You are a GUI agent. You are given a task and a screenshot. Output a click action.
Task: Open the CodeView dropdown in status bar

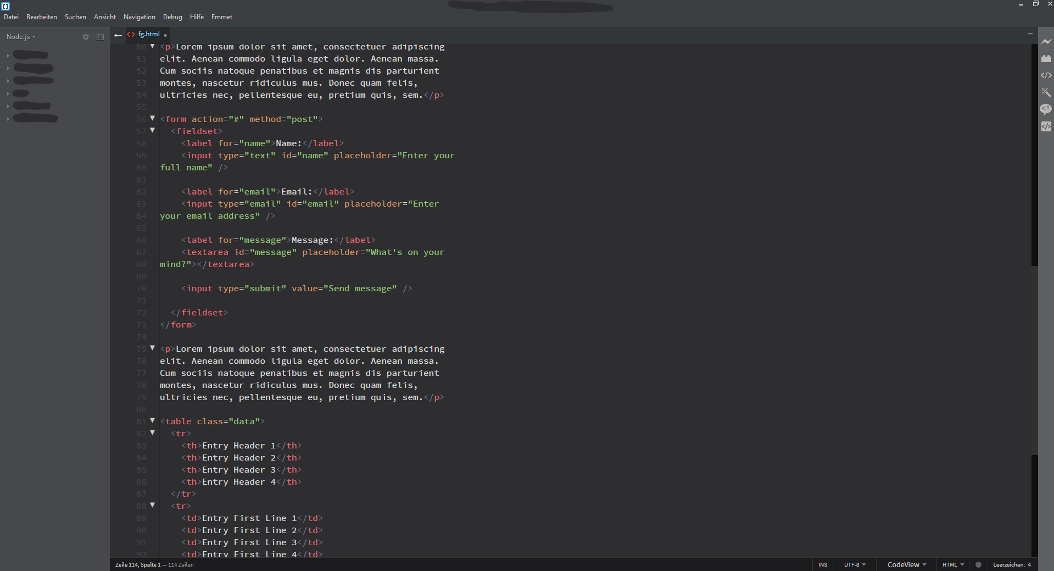[x=907, y=564]
